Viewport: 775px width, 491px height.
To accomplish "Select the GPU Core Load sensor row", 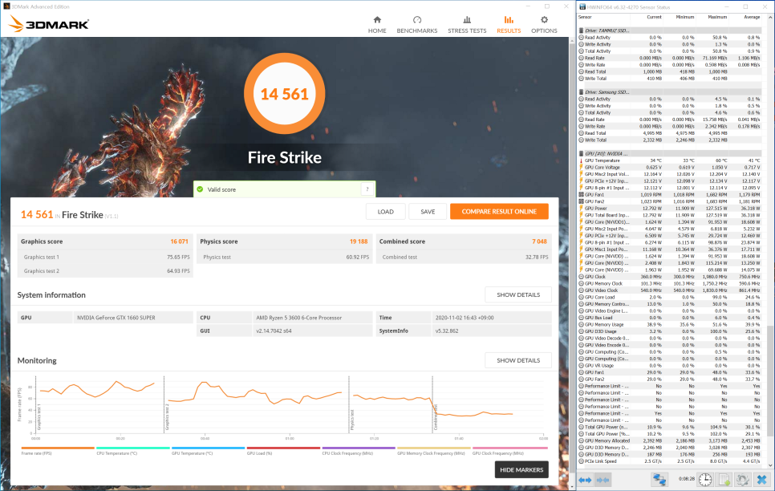I will point(672,297).
